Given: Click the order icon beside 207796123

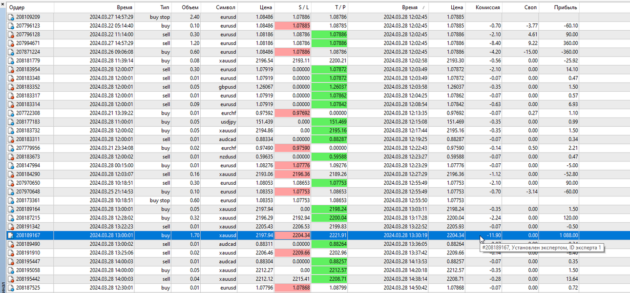Looking at the screenshot, I should [11, 26].
